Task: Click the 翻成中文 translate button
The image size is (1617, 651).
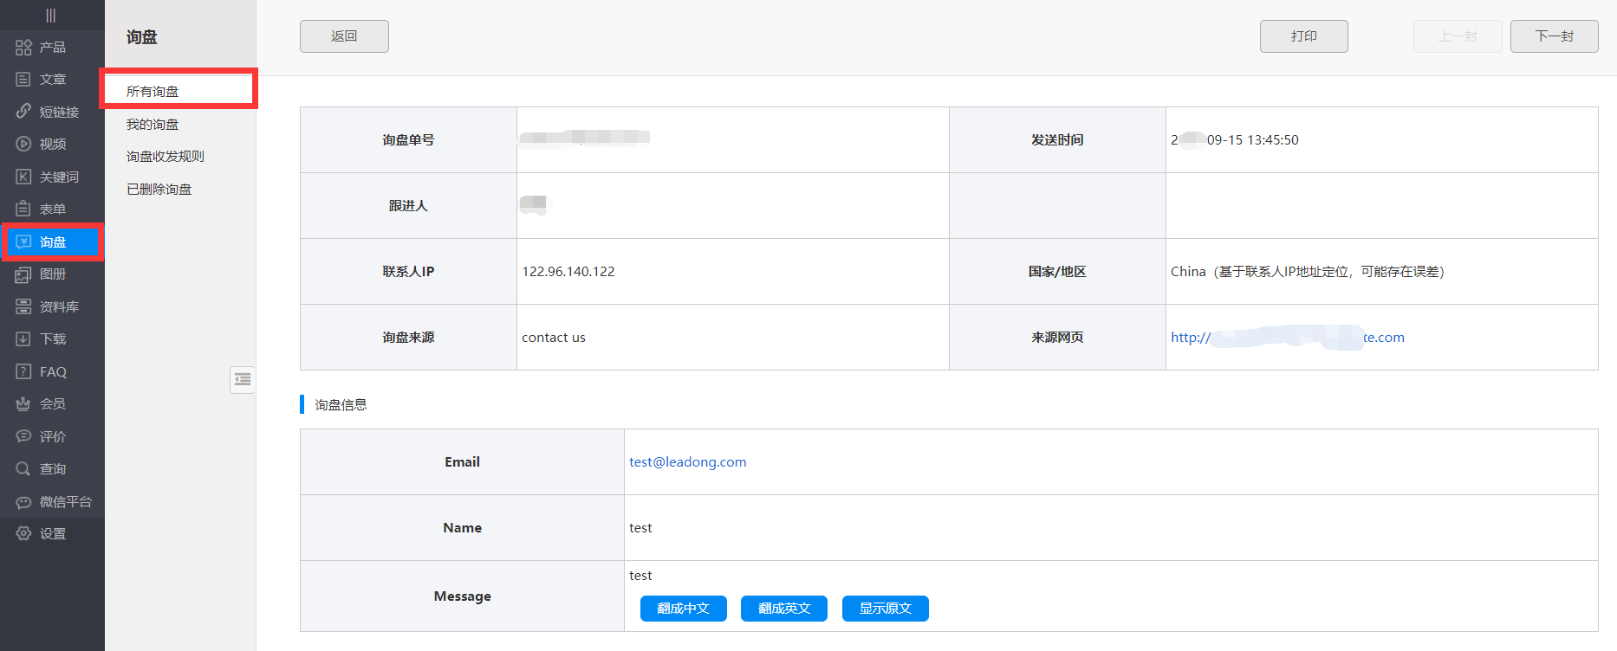Action: click(683, 609)
